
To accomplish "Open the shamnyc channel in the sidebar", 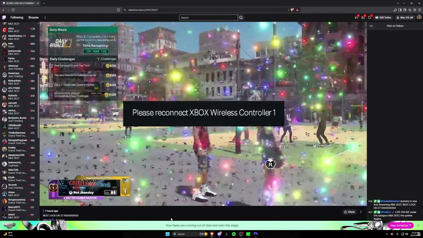I will click(19, 67).
